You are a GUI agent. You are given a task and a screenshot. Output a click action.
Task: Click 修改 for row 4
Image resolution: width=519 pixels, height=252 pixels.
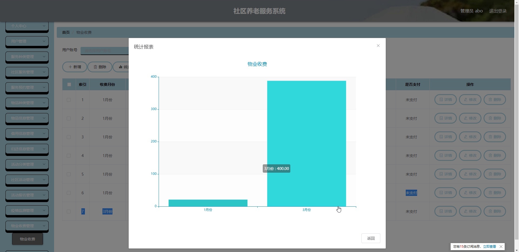point(470,155)
